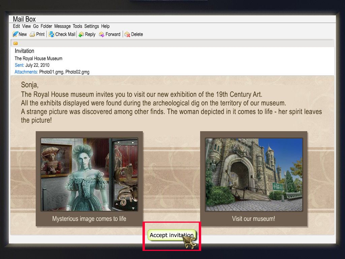Open the Tools menu

(x=77, y=26)
